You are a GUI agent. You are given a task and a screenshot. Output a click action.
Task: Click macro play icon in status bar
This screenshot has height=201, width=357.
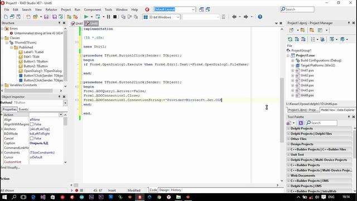coord(72,190)
